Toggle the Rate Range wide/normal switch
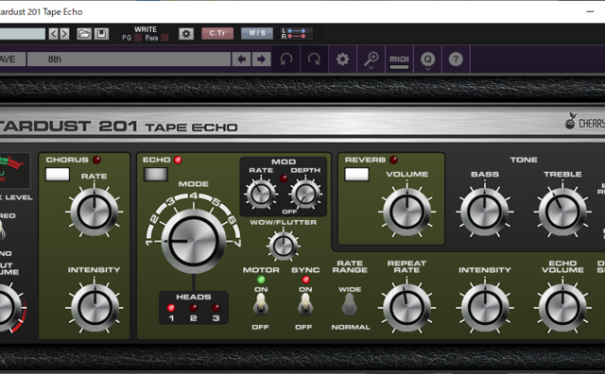The width and height of the screenshot is (605, 374). [x=349, y=304]
